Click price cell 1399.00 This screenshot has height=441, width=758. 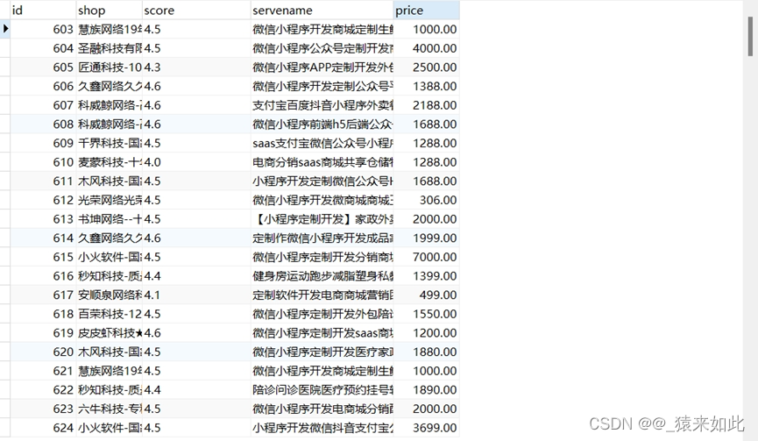pyautogui.click(x=427, y=276)
